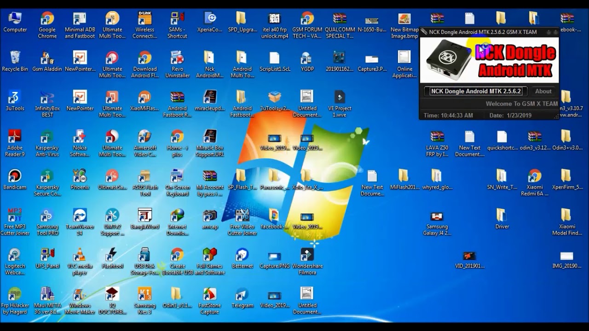Select the Adobe Reader 9 icon
589x331 pixels.
pos(15,143)
